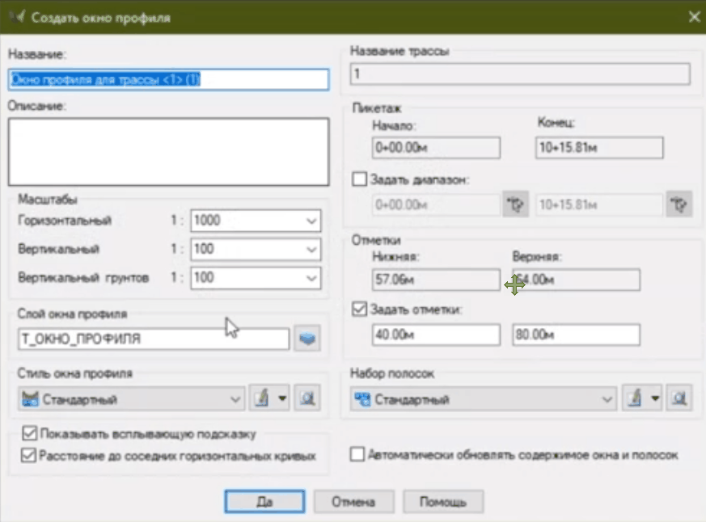
Task: Click the layer picker icon beside Т_ОКНО_ПРОФИЛЯ
Action: point(306,339)
